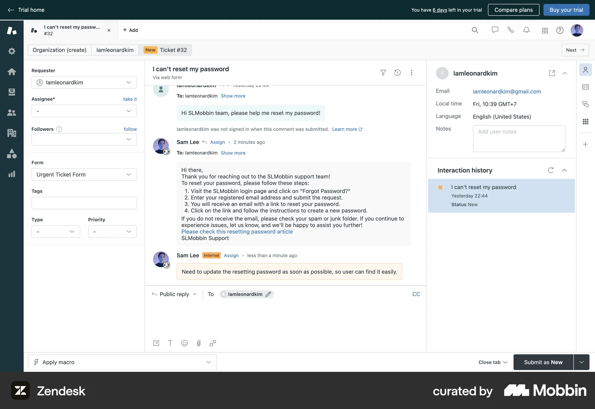Open the Talk phone icon
Viewport: 595px width, 409px height.
(510, 30)
